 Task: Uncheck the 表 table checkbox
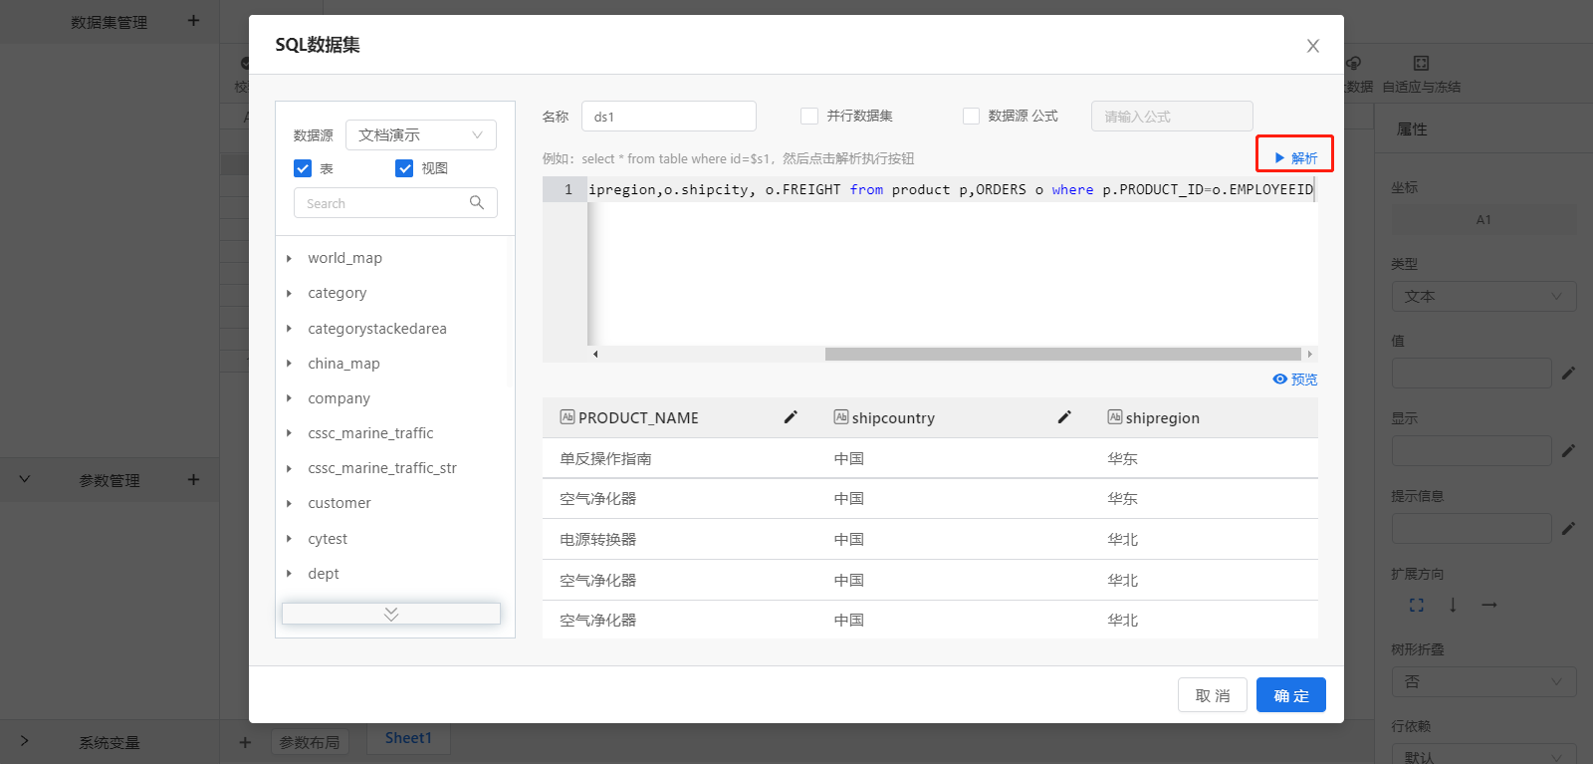[303, 168]
